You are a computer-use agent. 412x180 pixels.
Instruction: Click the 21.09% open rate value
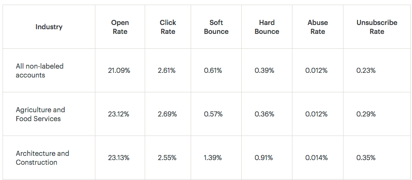pos(119,71)
